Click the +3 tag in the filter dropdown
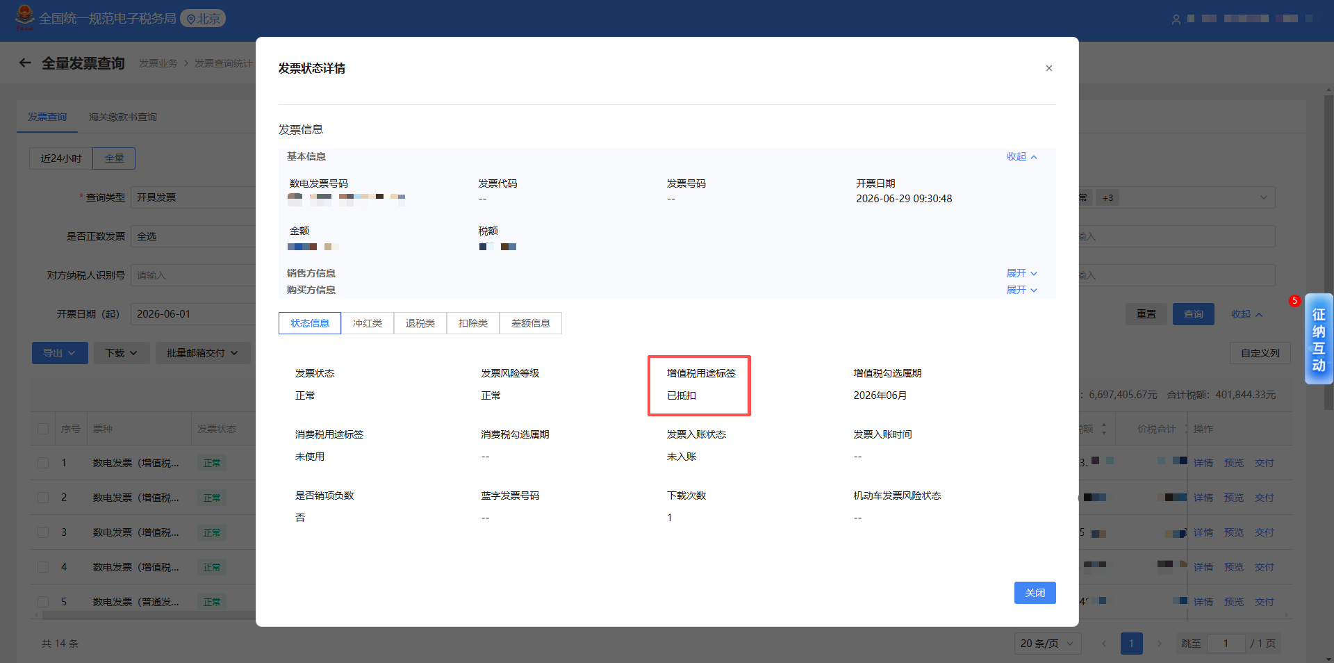The image size is (1334, 663). tap(1107, 198)
